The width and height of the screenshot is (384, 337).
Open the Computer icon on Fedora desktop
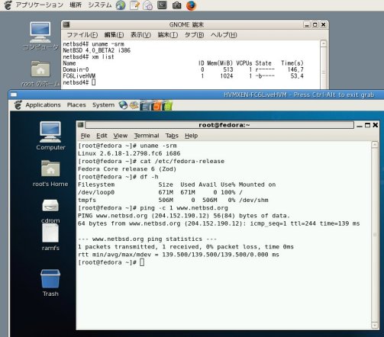[x=50, y=136]
